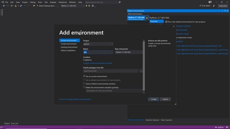
Task: Click the dialog resize grip corner
Action: pyautogui.click(x=175, y=104)
